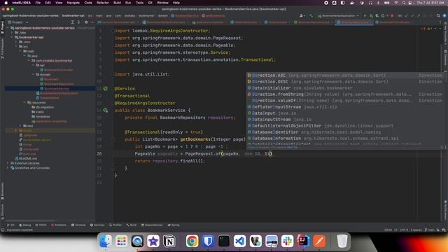Open the run configuration dropdown
The image size is (448, 252).
pyautogui.click(x=338, y=15)
